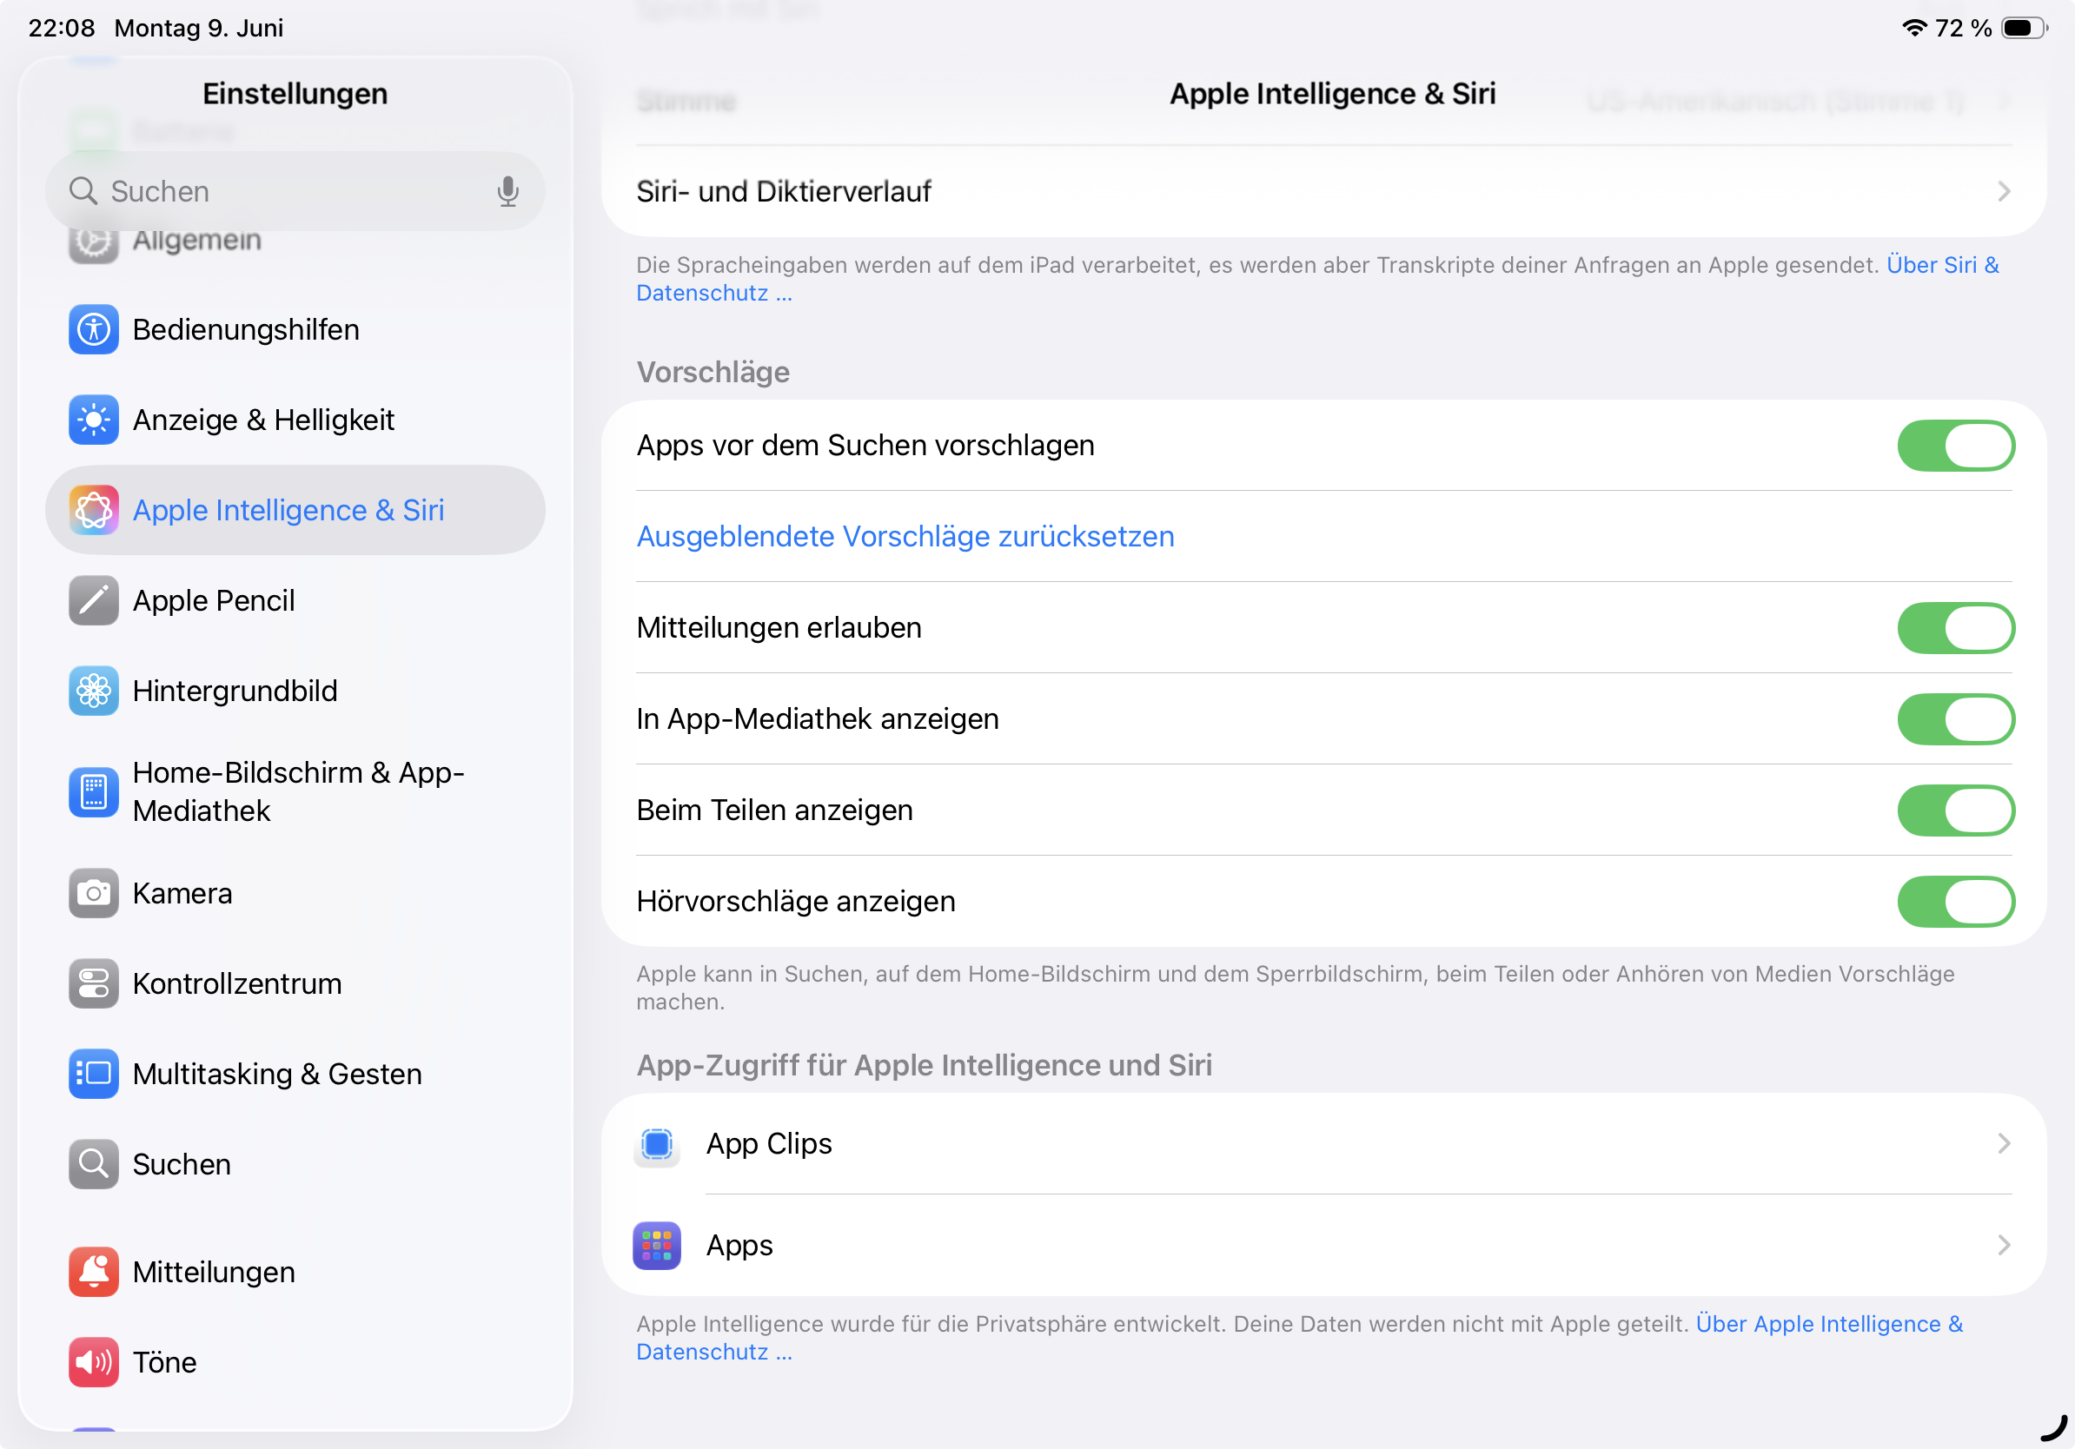This screenshot has height=1449, width=2075.
Task: Toggle Mitteilungen erlauben switch
Action: pyautogui.click(x=1956, y=628)
